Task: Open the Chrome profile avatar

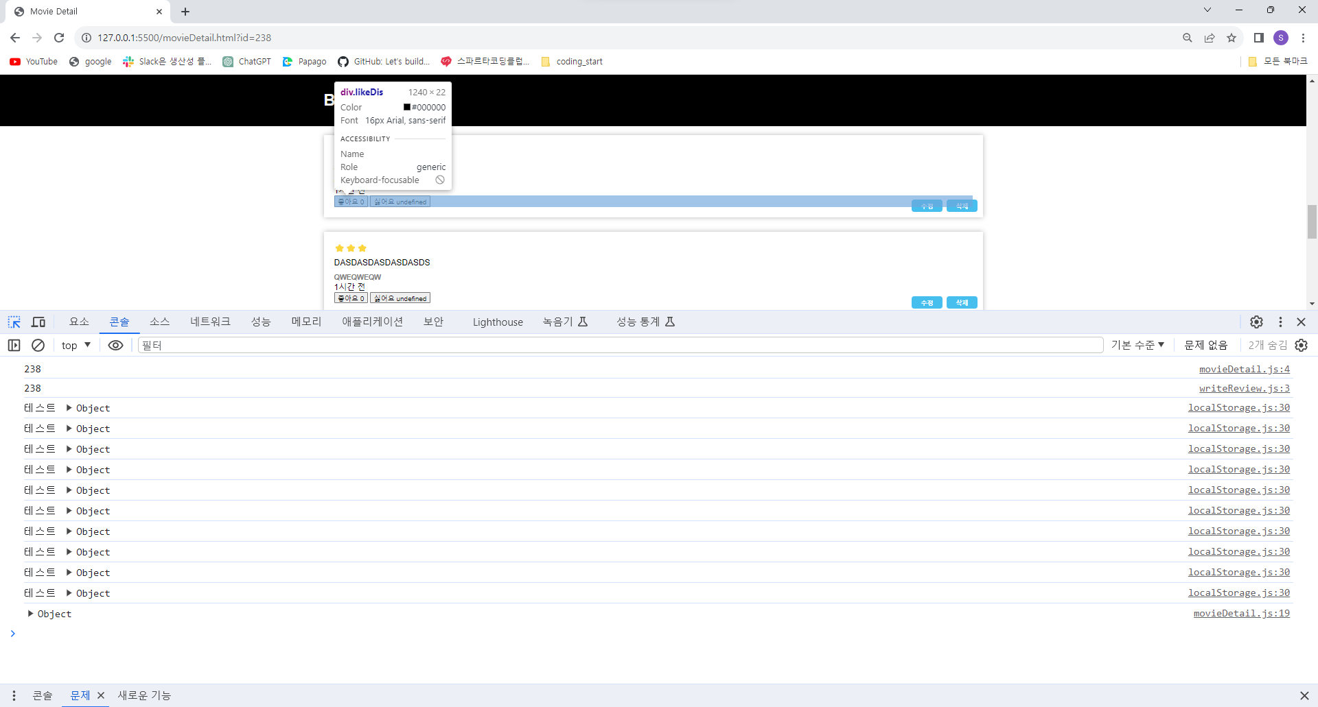Action: click(1281, 38)
